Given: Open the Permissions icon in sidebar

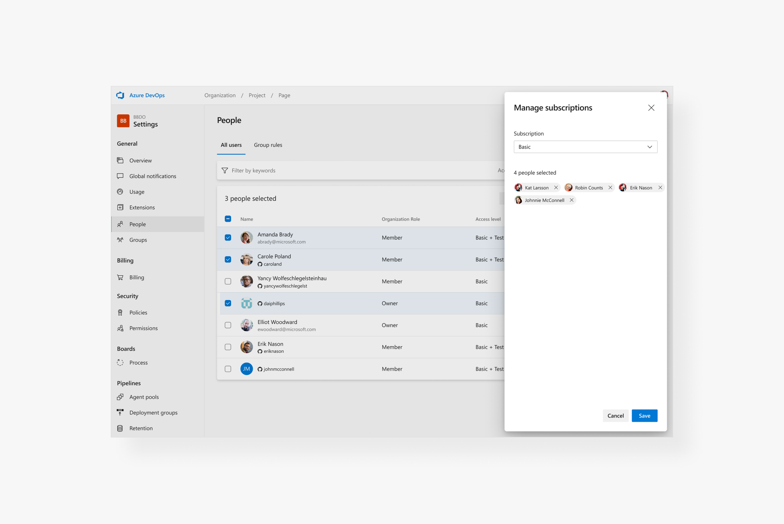Looking at the screenshot, I should coord(120,328).
